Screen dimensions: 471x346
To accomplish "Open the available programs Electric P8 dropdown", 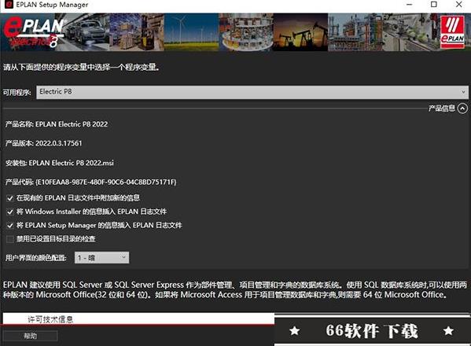I will [252, 92].
